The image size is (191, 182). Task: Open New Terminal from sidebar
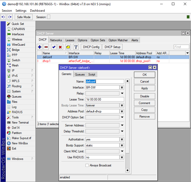coord(20,123)
